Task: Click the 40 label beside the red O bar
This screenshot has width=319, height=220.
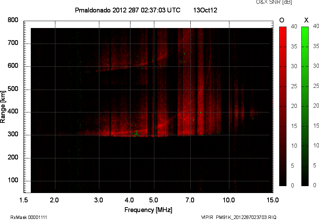Action: tap(294, 26)
